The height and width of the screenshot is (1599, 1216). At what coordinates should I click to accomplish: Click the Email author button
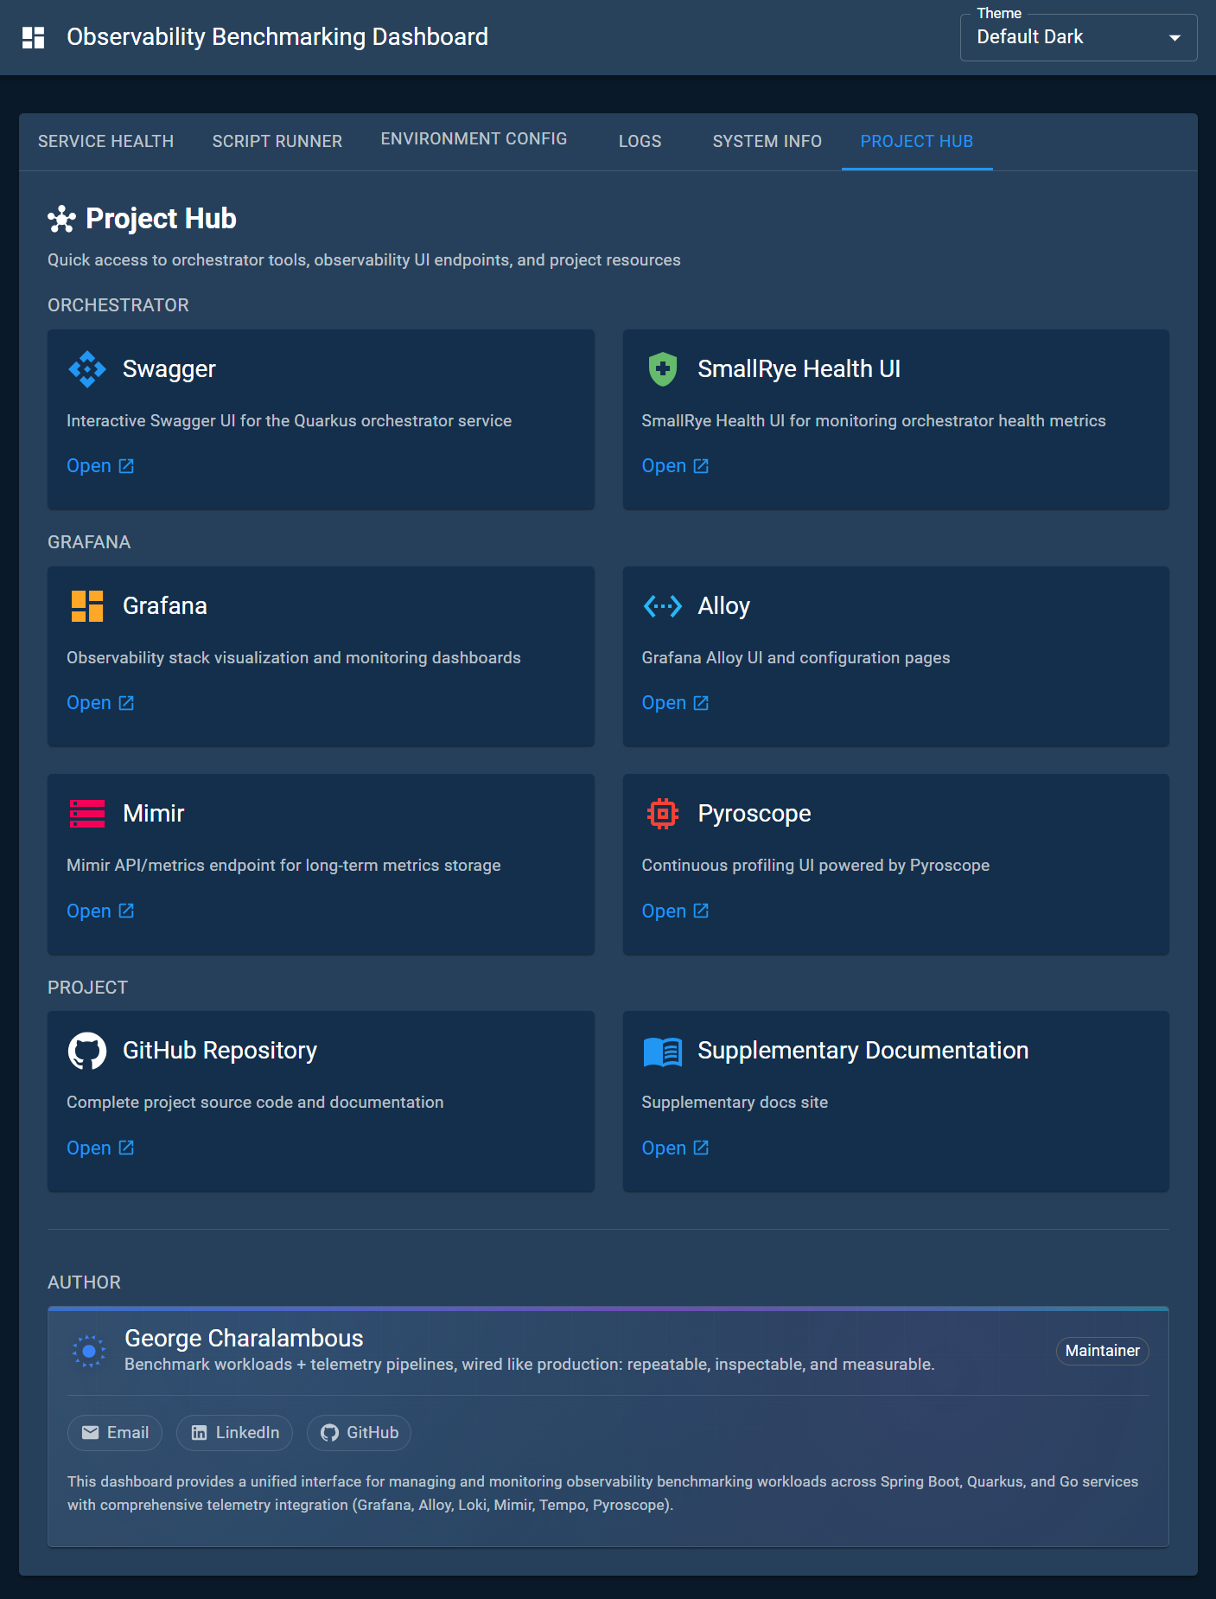(115, 1433)
